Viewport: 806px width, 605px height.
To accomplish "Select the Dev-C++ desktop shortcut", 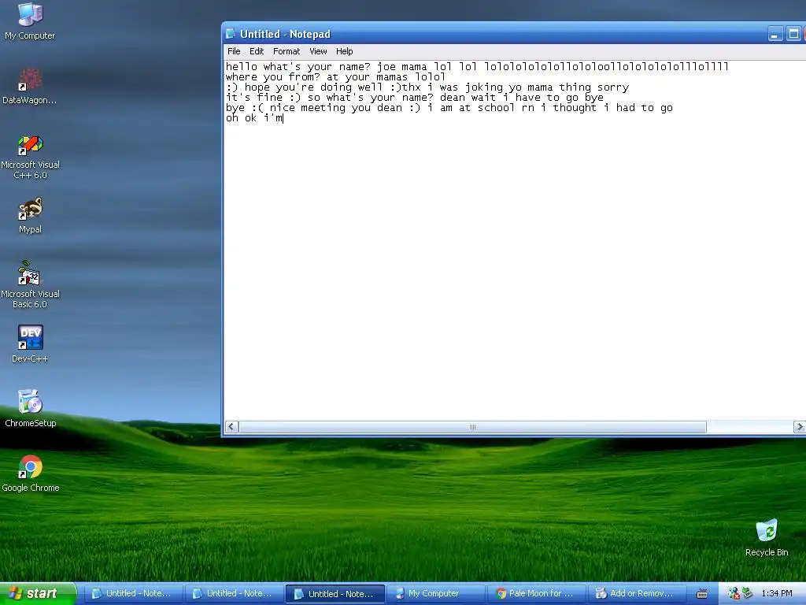I will click(30, 344).
